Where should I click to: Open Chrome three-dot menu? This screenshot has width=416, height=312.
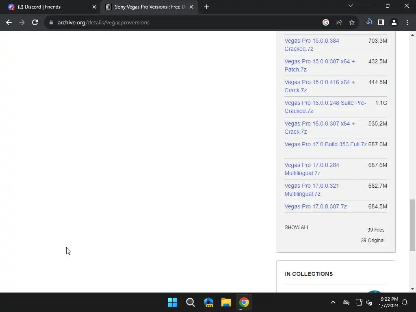[407, 23]
